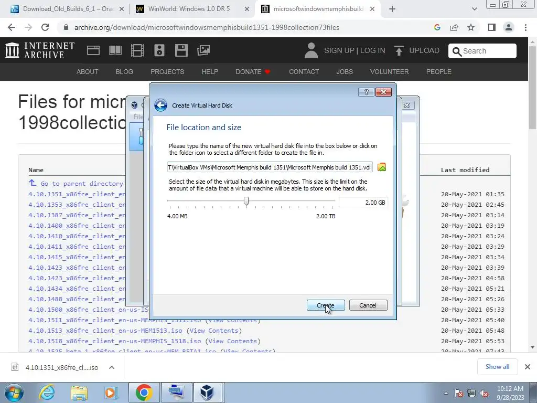Launch Internet Explorer from the taskbar

(x=47, y=393)
